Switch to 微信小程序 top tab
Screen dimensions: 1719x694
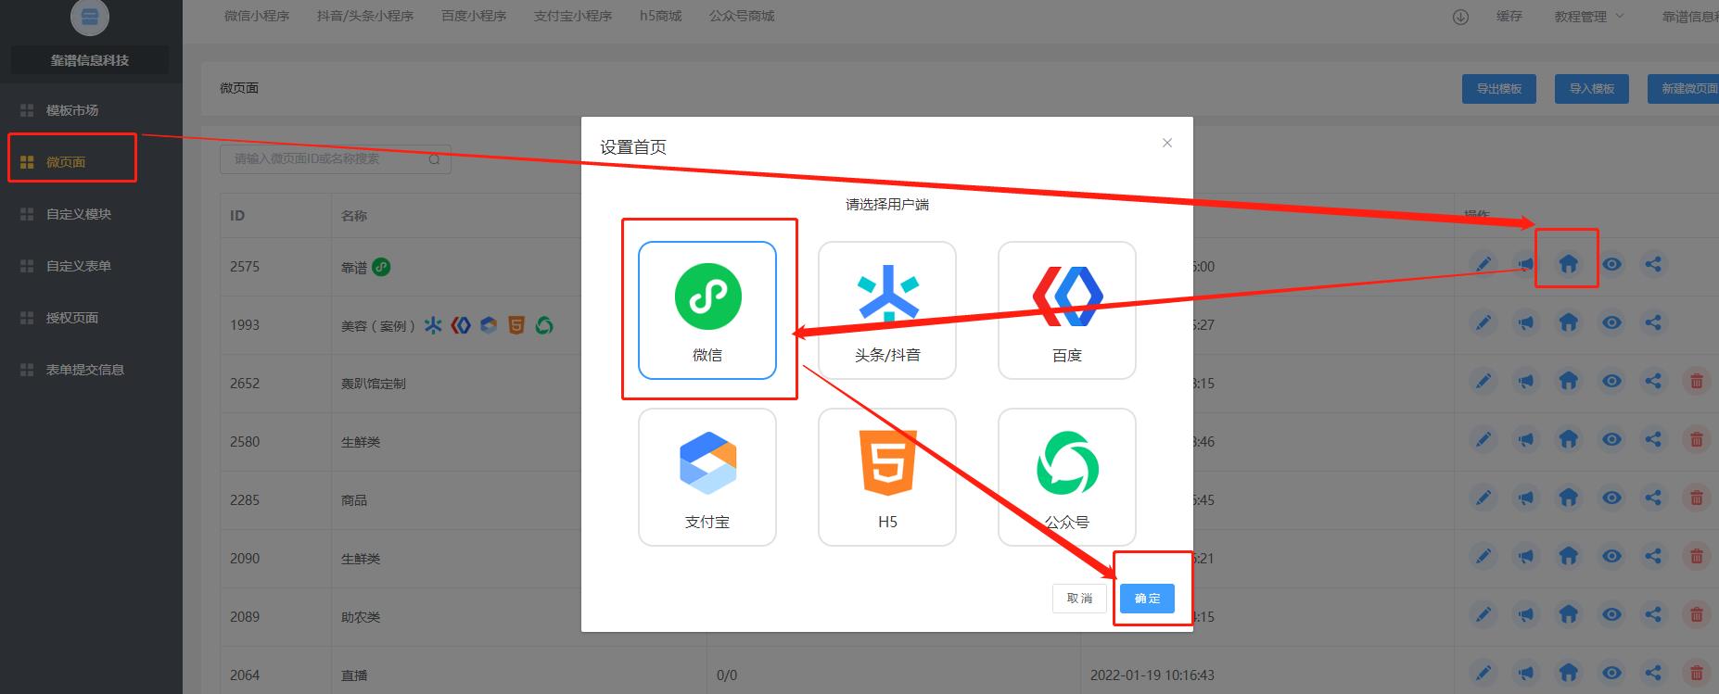point(257,16)
